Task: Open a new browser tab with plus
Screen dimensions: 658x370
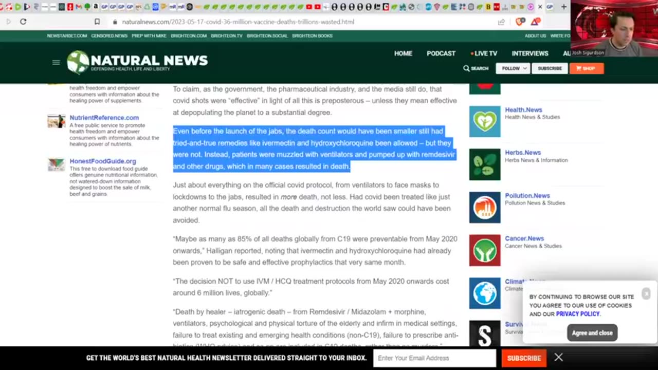Action: click(564, 7)
